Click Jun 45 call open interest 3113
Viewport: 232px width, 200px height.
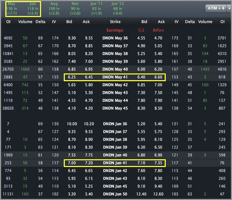point(8,186)
